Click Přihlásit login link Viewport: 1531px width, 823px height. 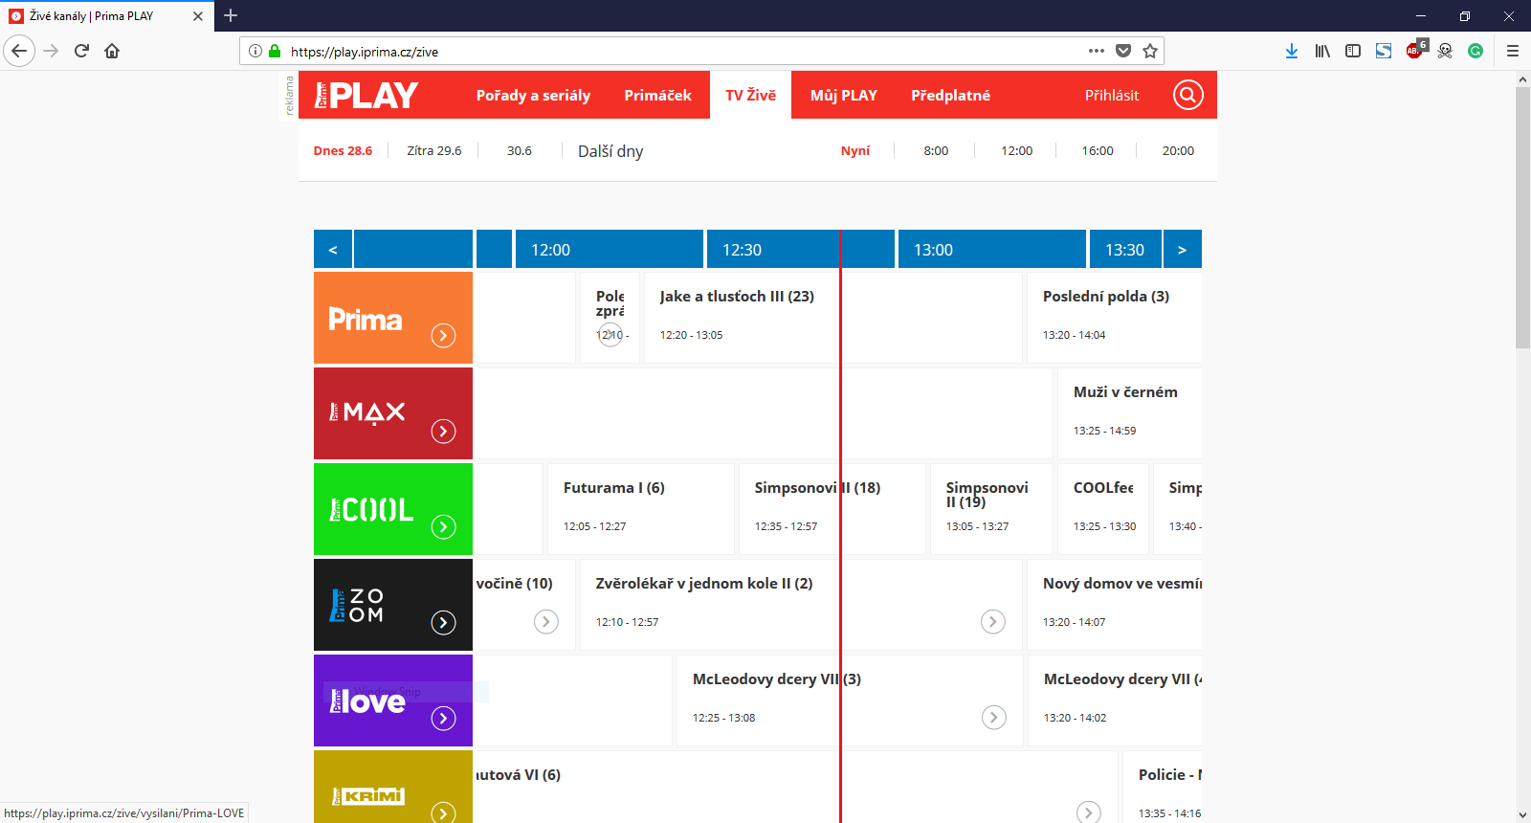[1111, 95]
